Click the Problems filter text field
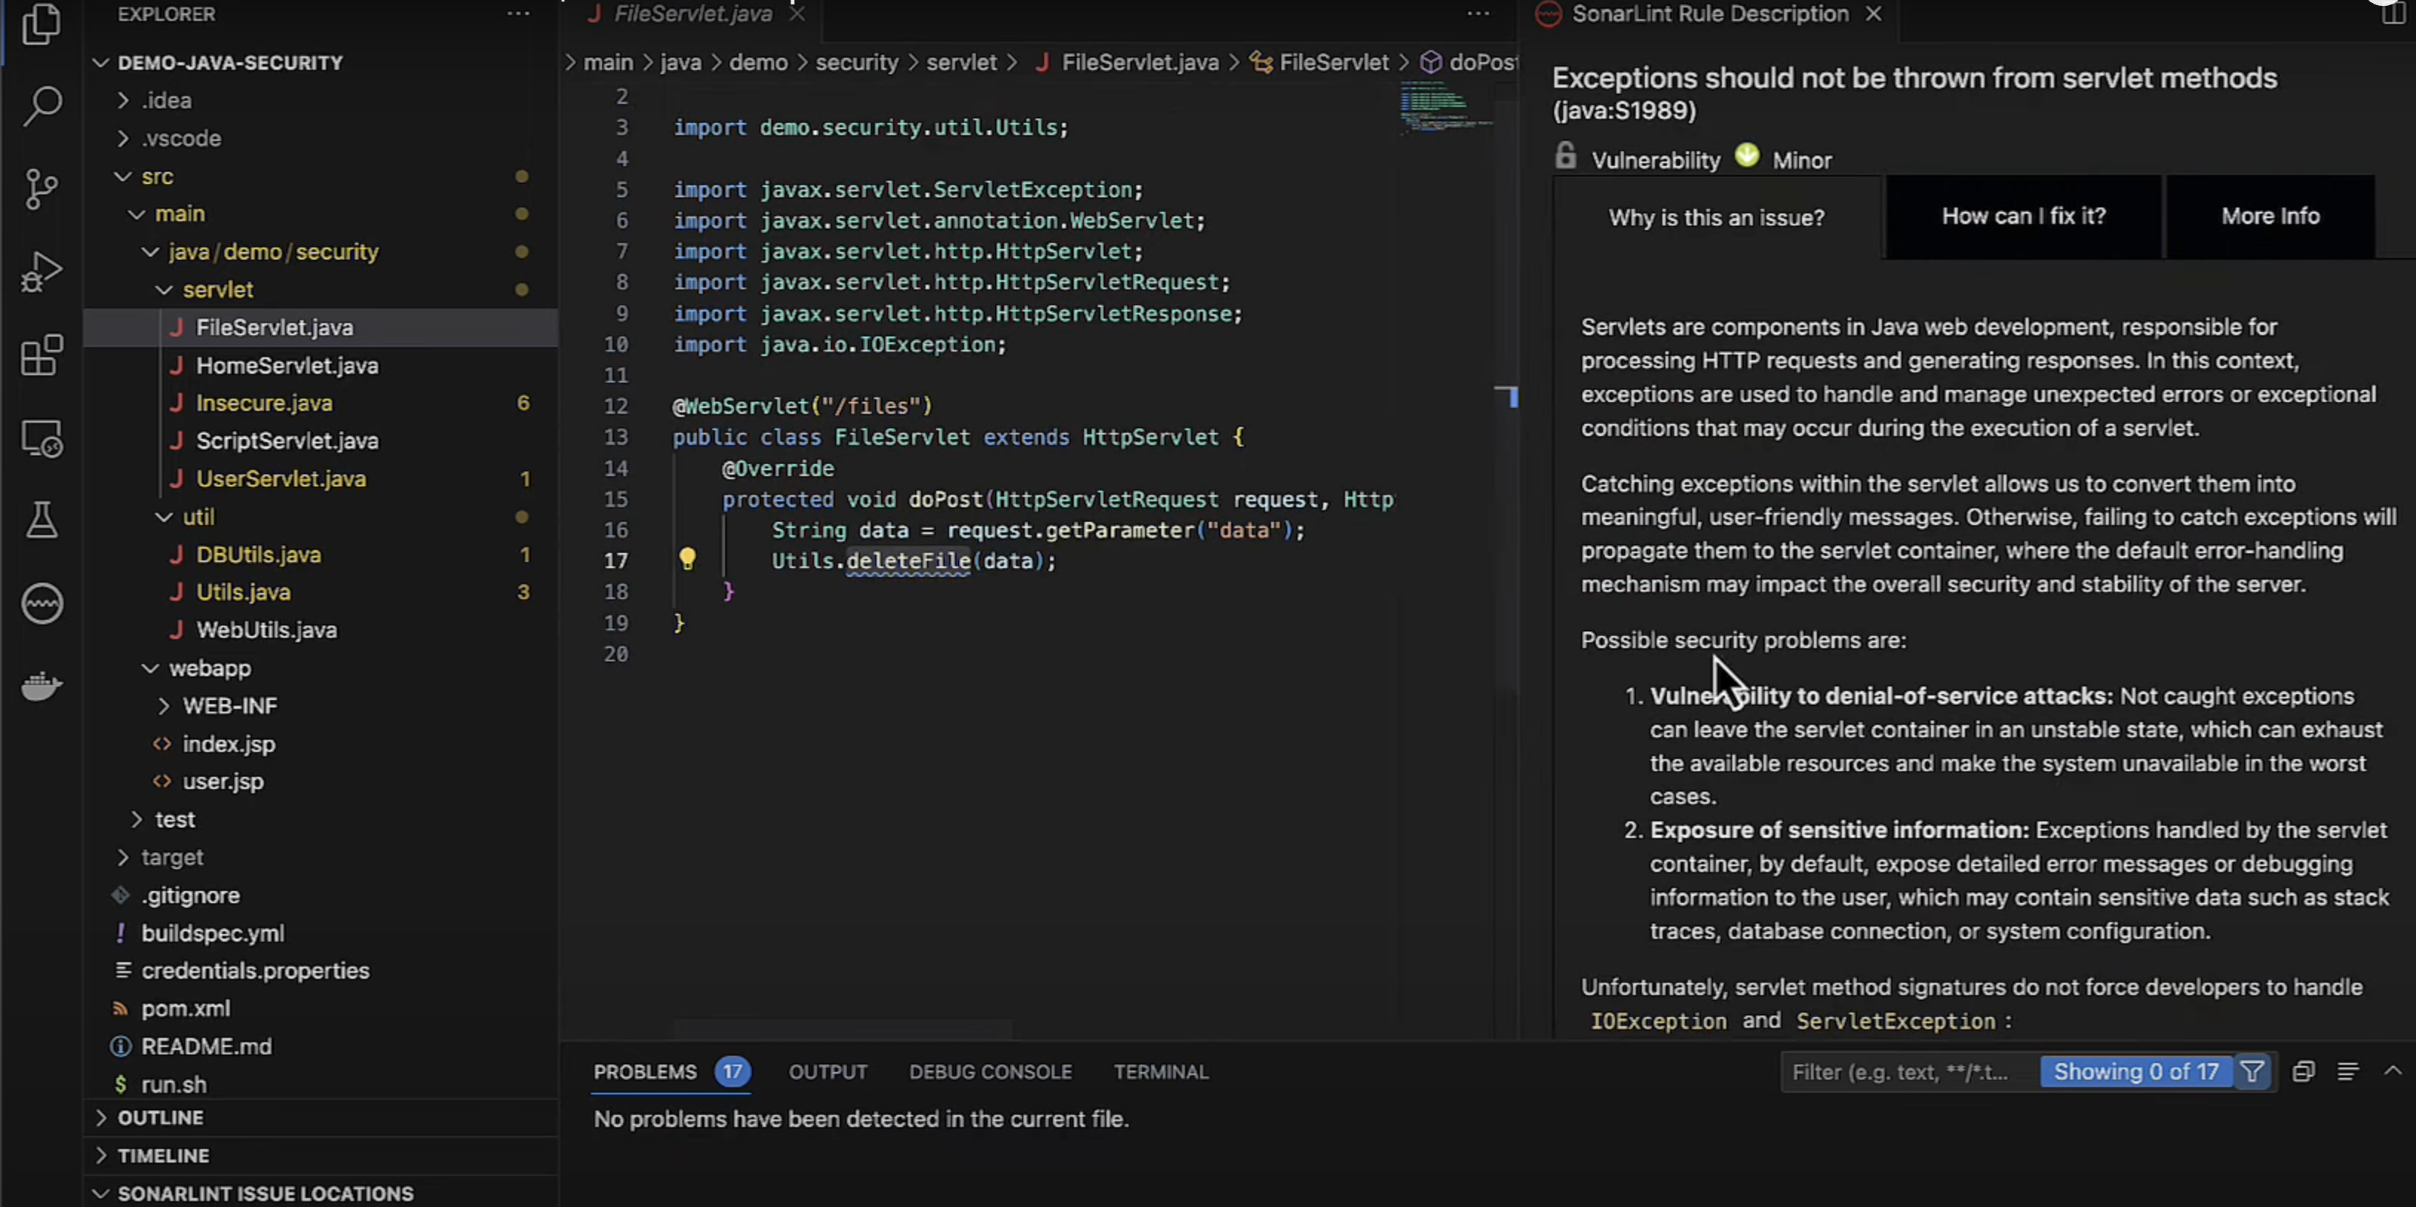Image resolution: width=2416 pixels, height=1207 pixels. click(x=1904, y=1071)
